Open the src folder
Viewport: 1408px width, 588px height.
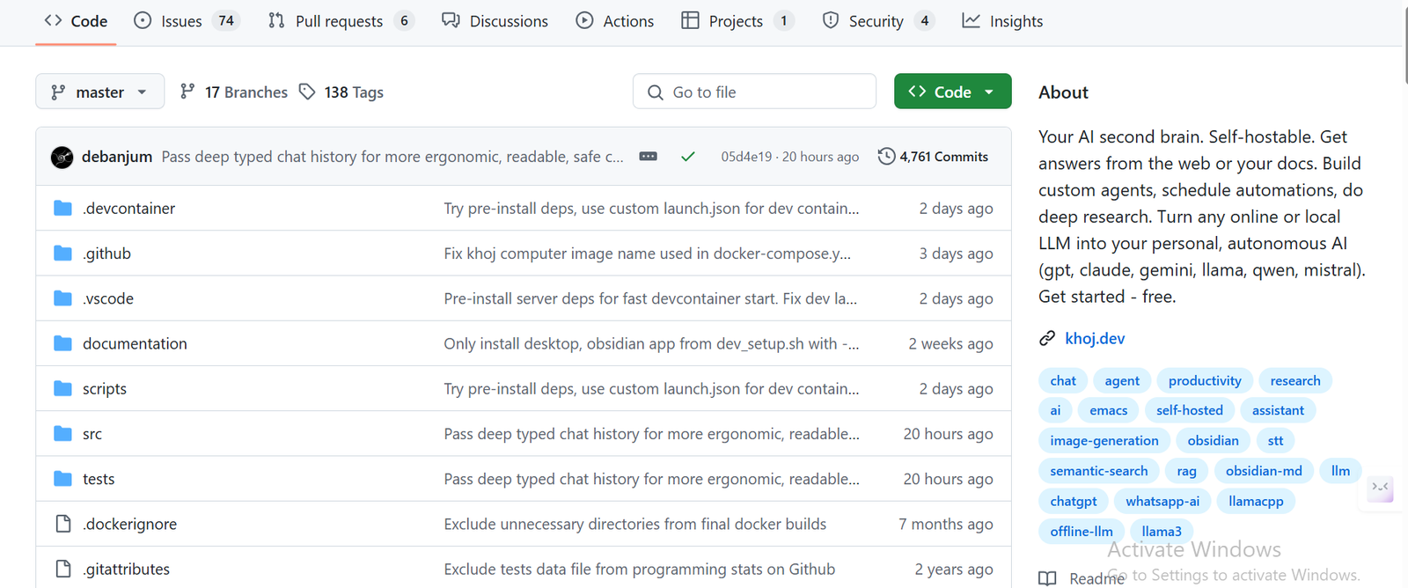click(x=92, y=434)
